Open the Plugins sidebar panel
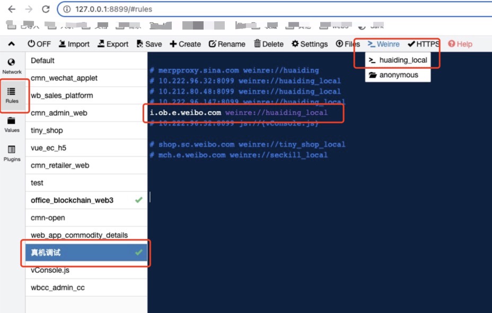492x313 pixels. pos(12,153)
